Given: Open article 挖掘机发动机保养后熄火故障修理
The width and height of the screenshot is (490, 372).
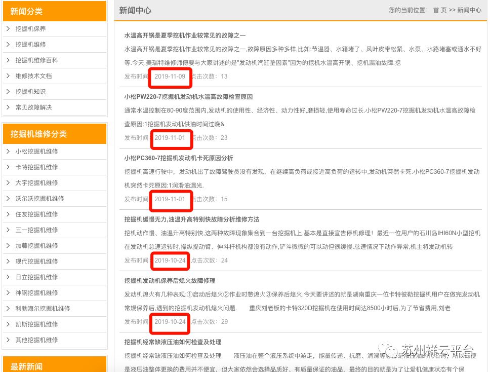Looking at the screenshot, I should pyautogui.click(x=170, y=281).
